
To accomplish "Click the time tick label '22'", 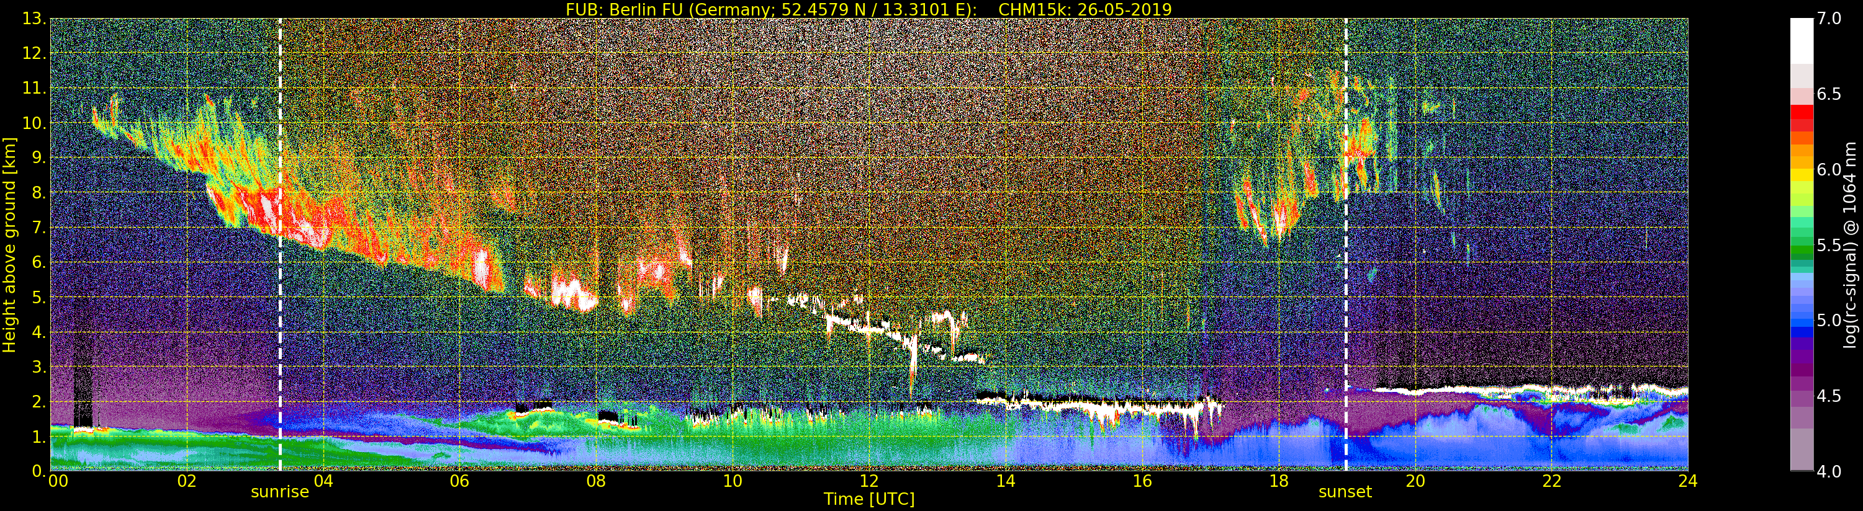I will tap(1552, 481).
